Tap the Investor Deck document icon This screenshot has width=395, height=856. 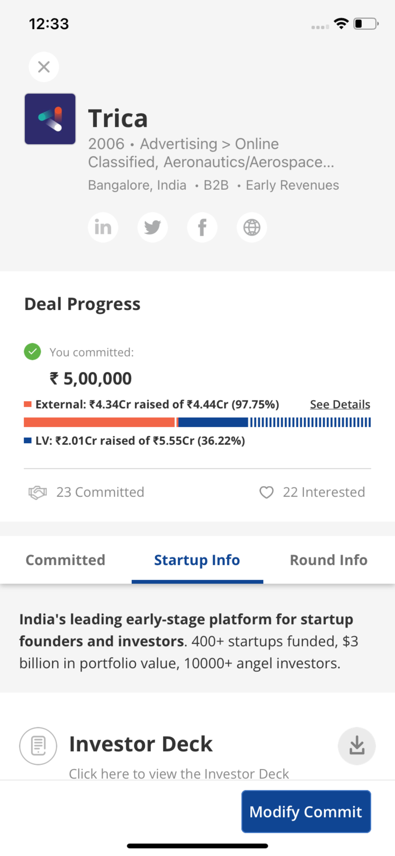point(38,746)
